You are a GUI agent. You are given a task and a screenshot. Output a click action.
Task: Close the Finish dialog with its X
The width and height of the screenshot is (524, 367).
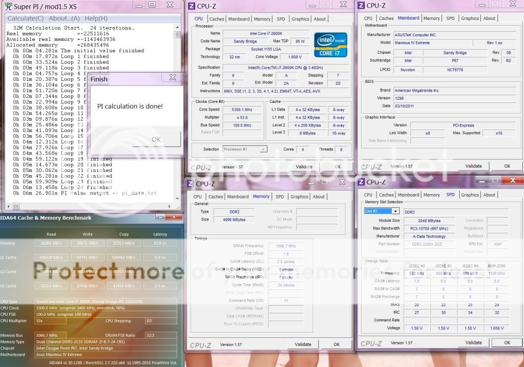tap(173, 77)
